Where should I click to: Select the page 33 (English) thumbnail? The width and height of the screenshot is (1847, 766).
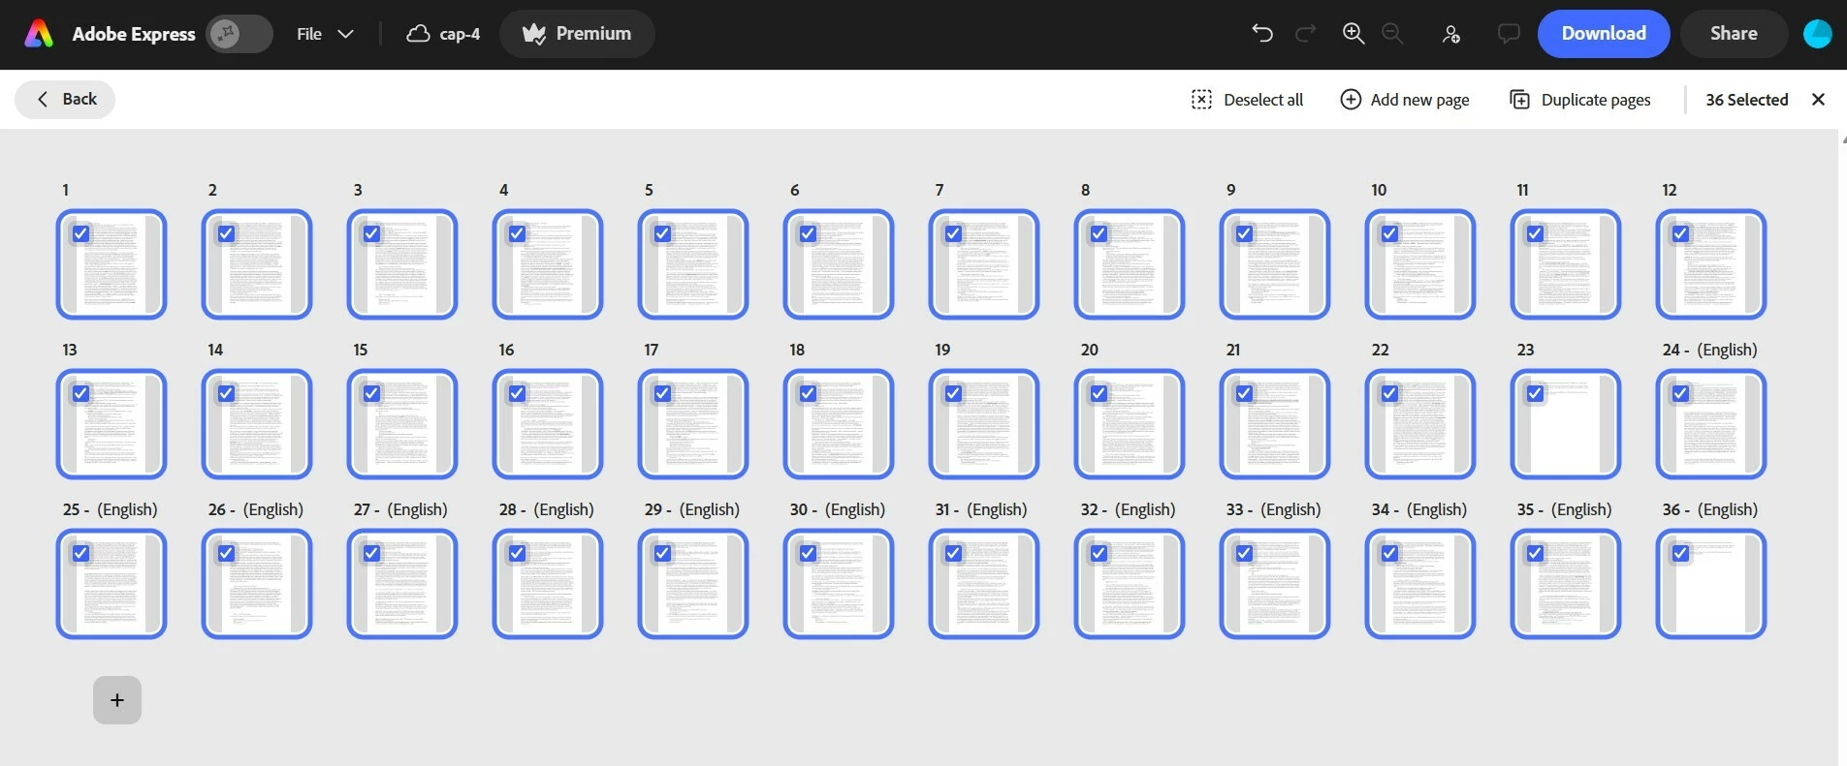coord(1275,584)
